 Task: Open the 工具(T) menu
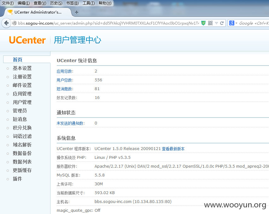pos(89,3)
